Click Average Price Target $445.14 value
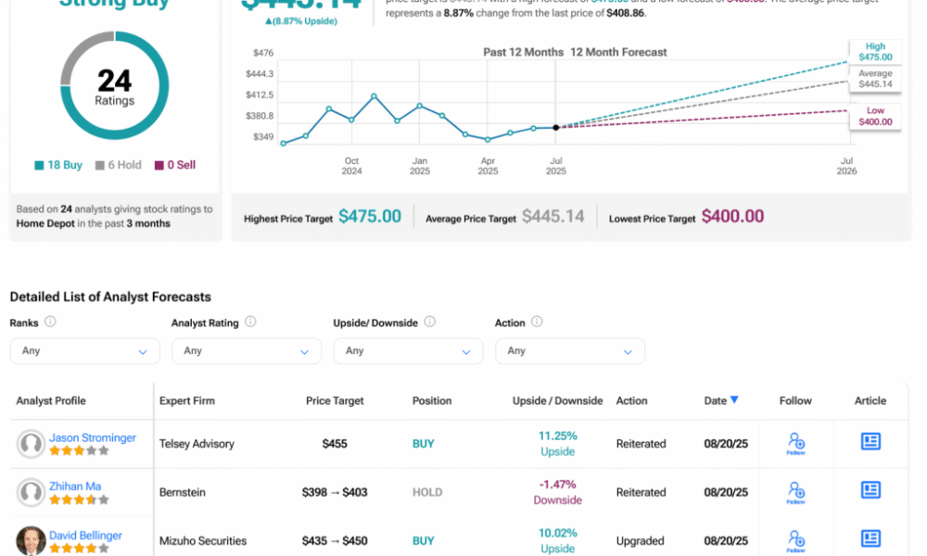 click(x=552, y=216)
